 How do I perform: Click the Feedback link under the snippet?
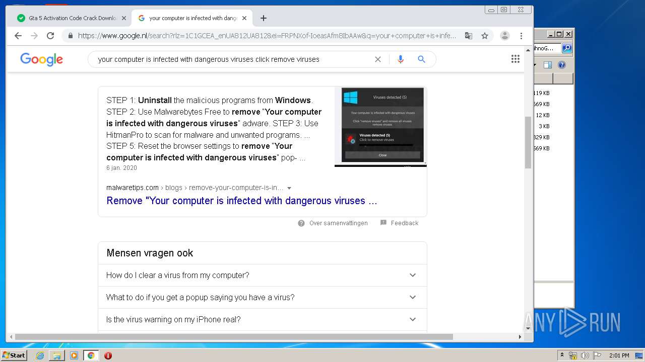405,223
